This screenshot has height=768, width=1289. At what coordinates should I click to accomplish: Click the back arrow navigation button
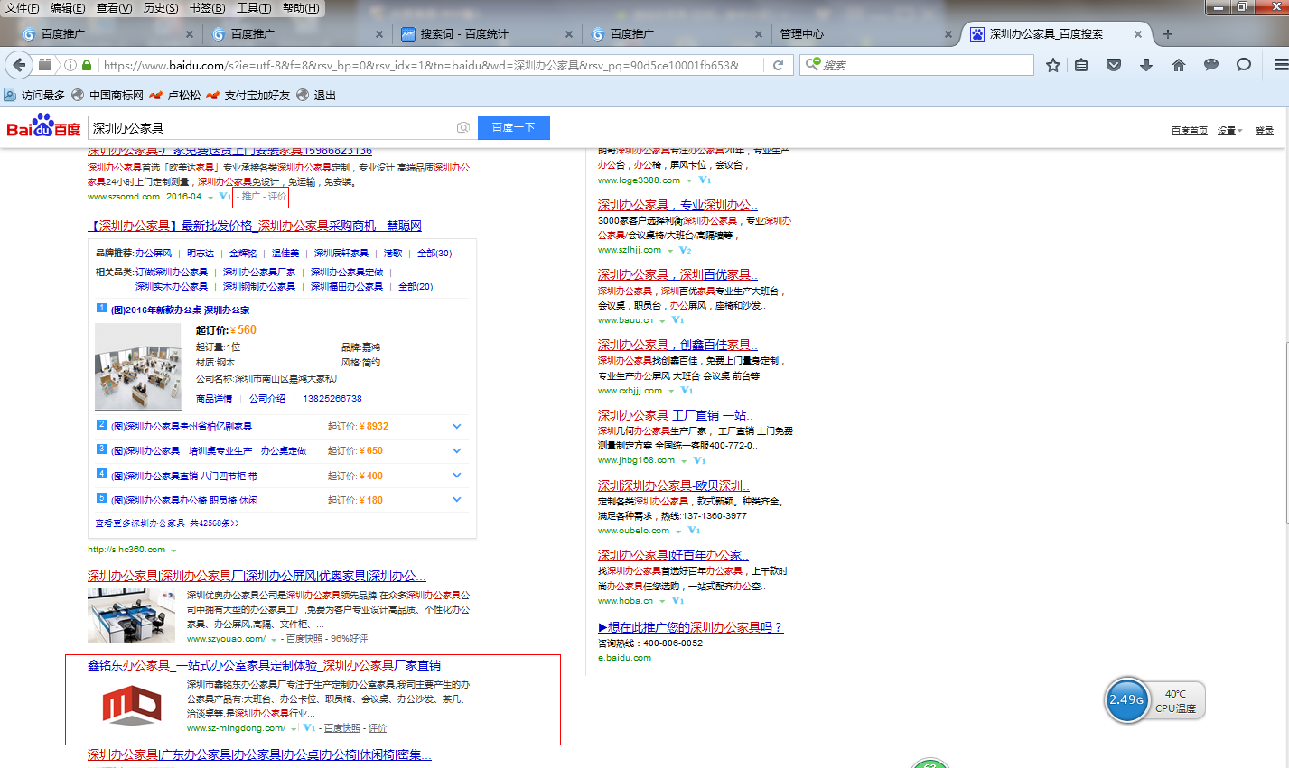point(19,65)
